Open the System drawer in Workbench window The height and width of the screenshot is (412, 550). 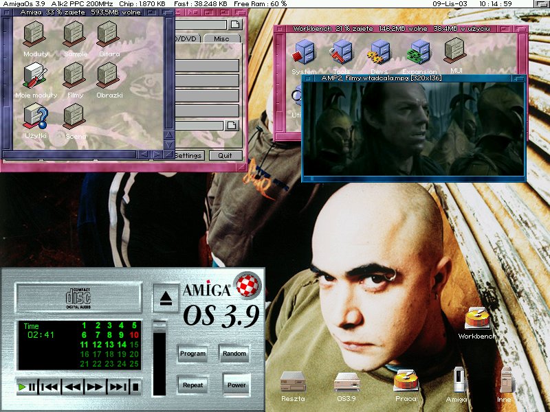[x=304, y=53]
